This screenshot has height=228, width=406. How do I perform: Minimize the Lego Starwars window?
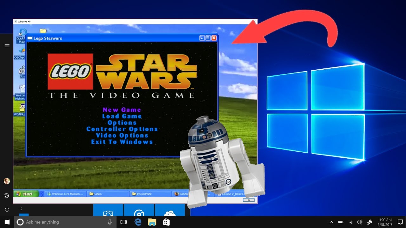pyautogui.click(x=202, y=38)
